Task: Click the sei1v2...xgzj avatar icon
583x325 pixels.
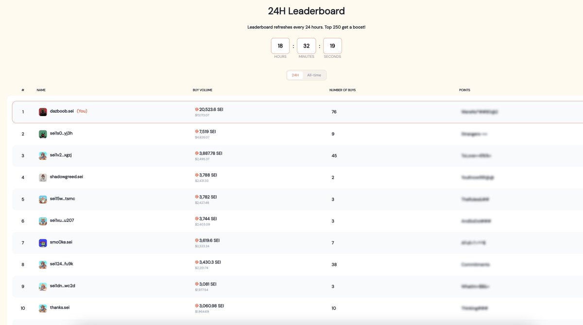Action: tap(43, 155)
